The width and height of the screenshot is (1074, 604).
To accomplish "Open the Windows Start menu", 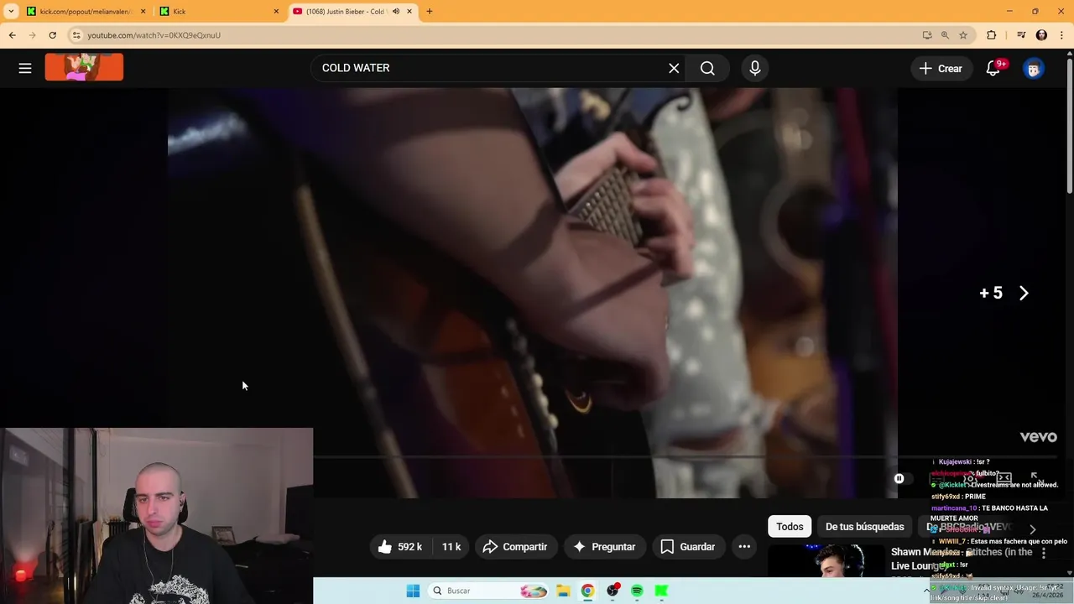I will (x=413, y=591).
